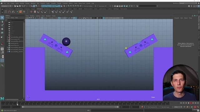Pick the Lasso select tool
This screenshot has height=112, width=200.
[2, 22]
